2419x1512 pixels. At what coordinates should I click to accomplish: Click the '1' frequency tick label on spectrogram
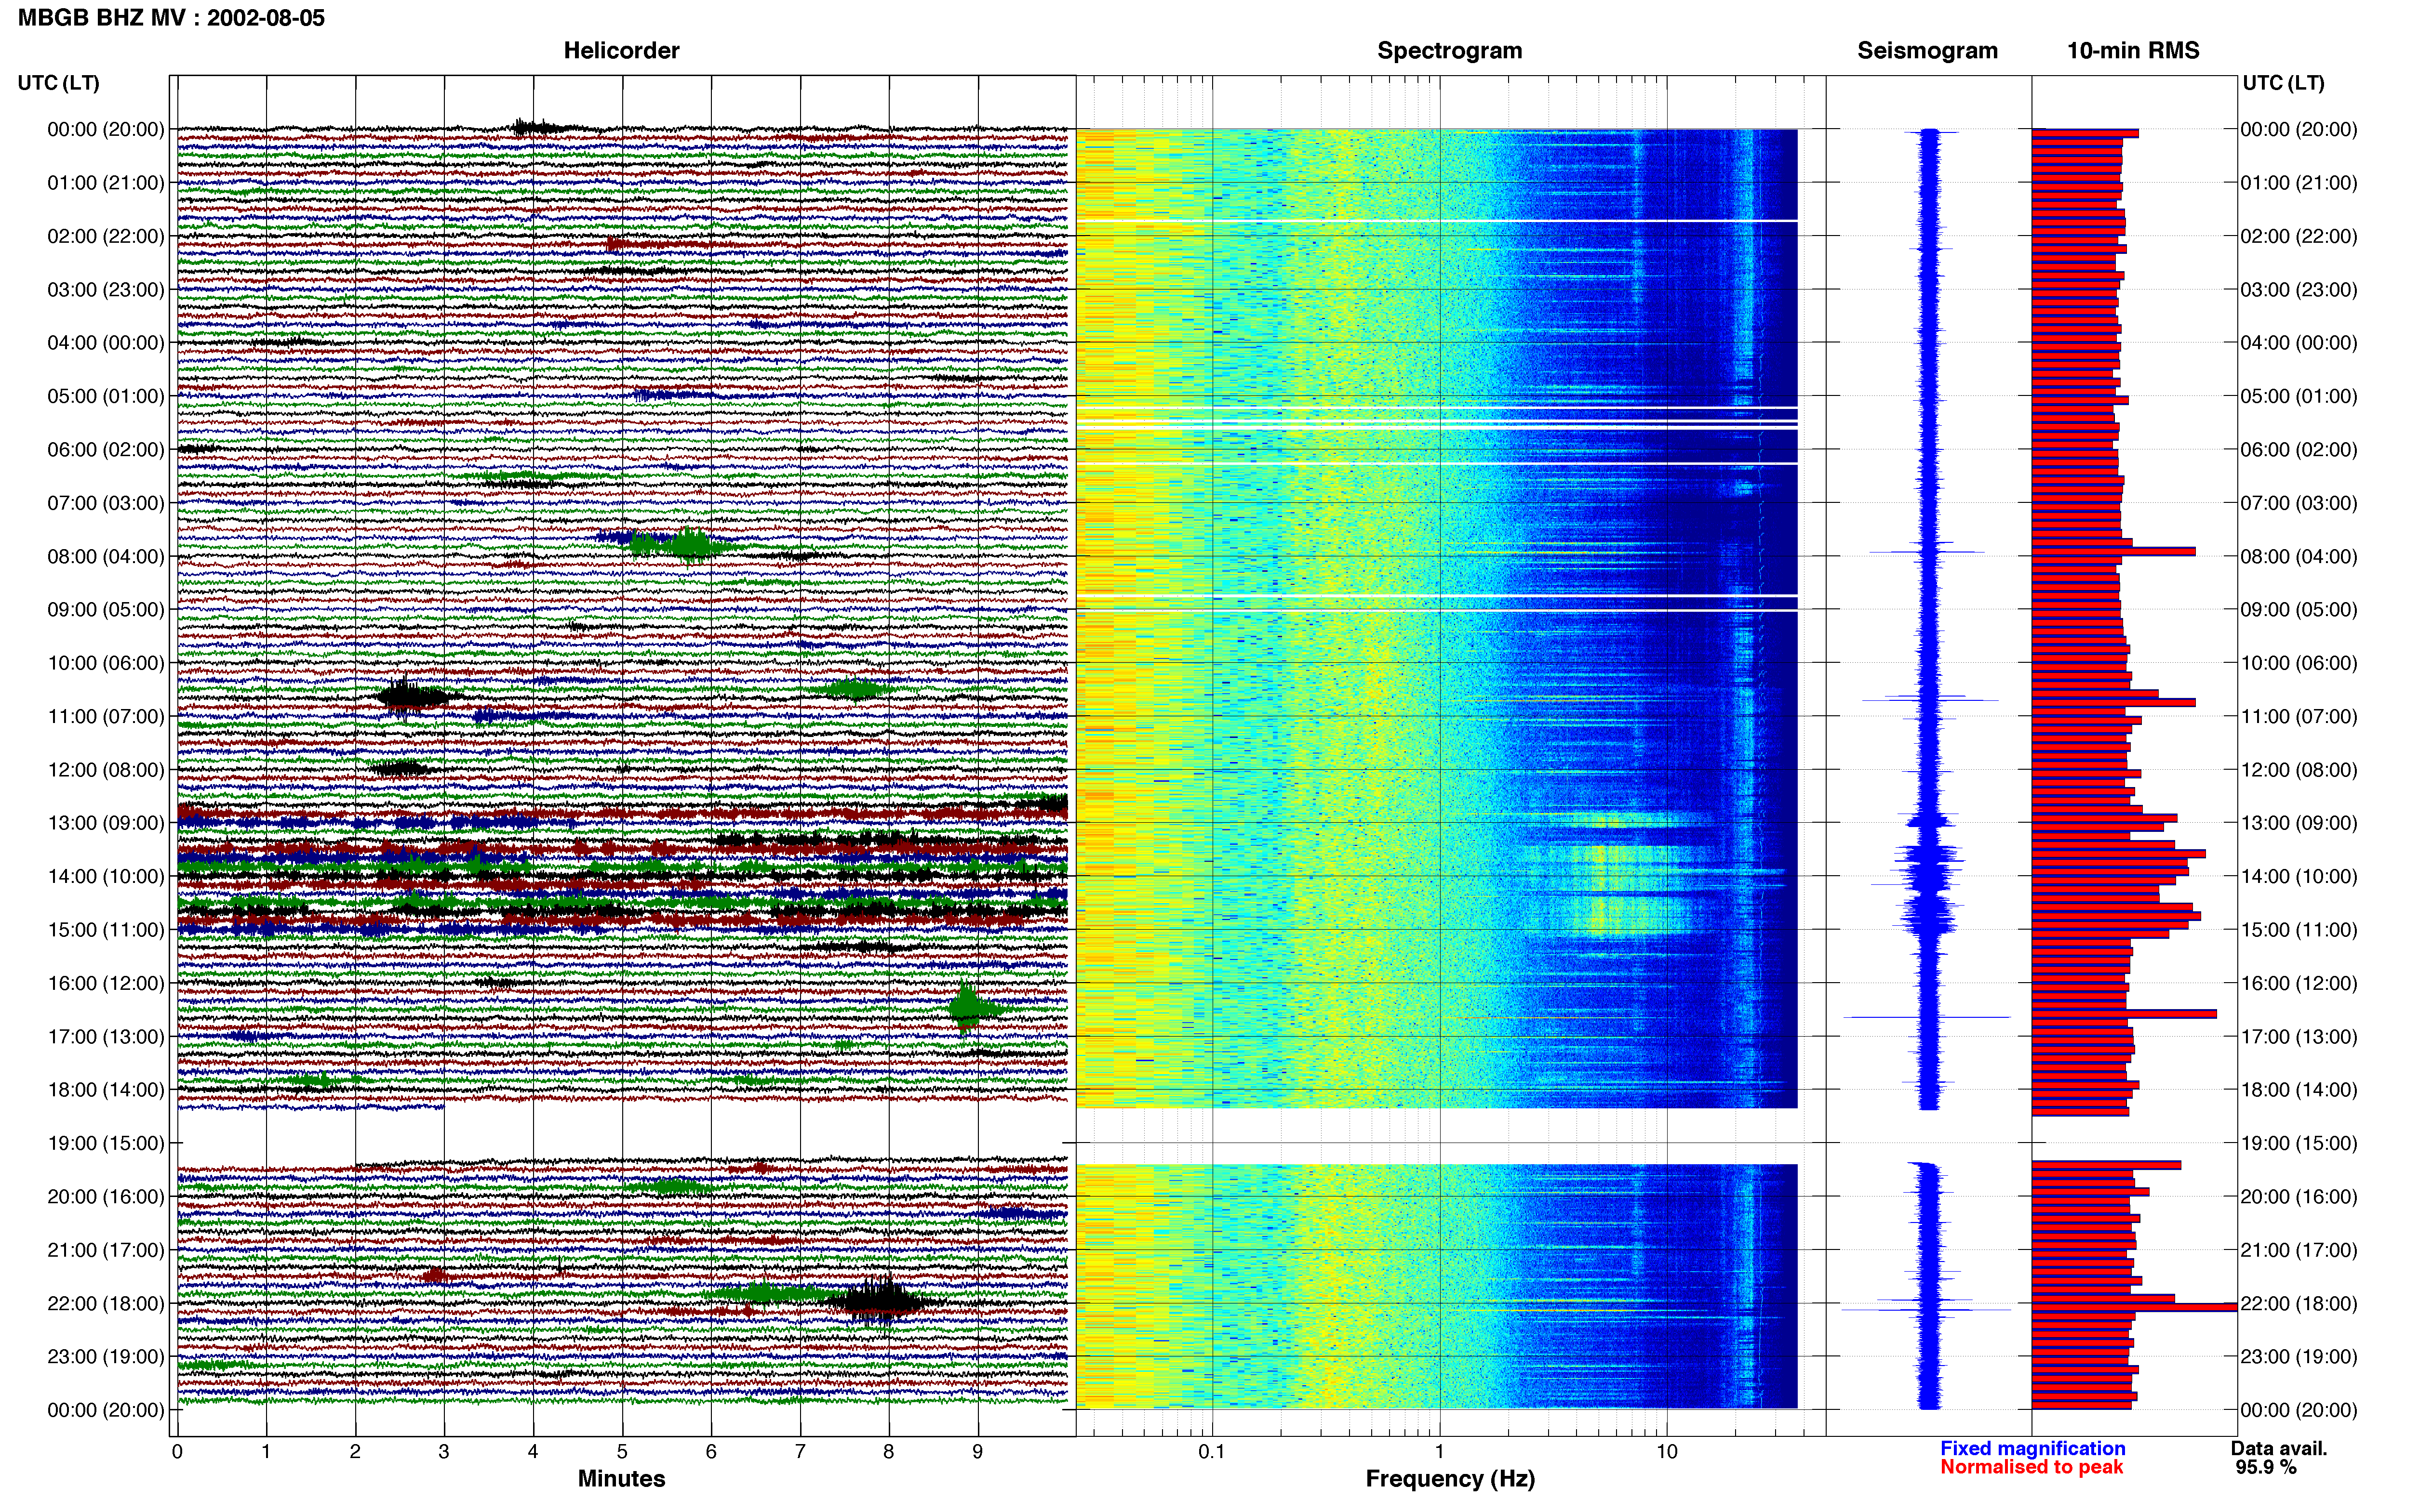[x=1440, y=1452]
